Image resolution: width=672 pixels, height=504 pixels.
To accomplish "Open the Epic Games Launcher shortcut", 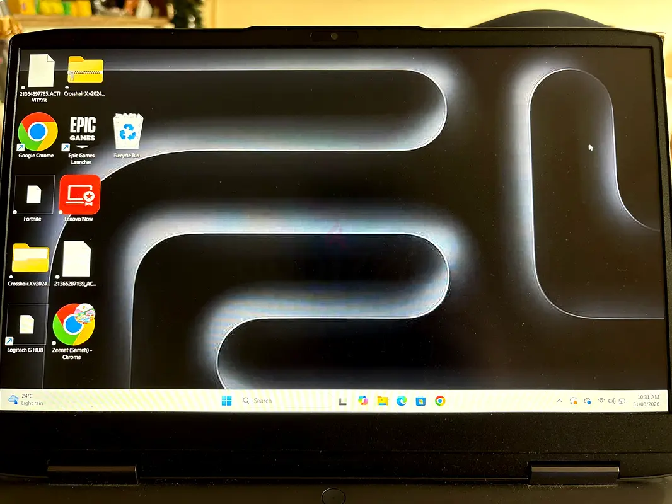I will pyautogui.click(x=83, y=132).
